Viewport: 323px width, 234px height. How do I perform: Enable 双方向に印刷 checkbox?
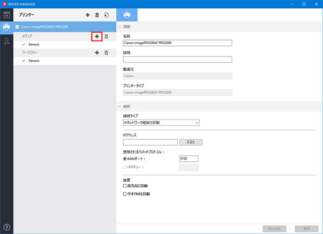coord(125,186)
